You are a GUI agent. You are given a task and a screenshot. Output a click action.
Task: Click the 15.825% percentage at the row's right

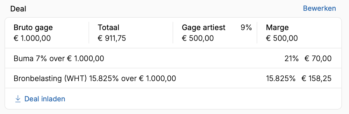click(281, 78)
